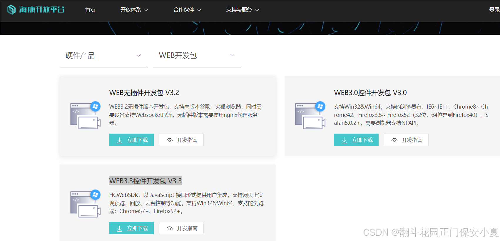Click eye icon in V3.0 开发指南 button
This screenshot has height=241, width=500.
click(x=394, y=140)
